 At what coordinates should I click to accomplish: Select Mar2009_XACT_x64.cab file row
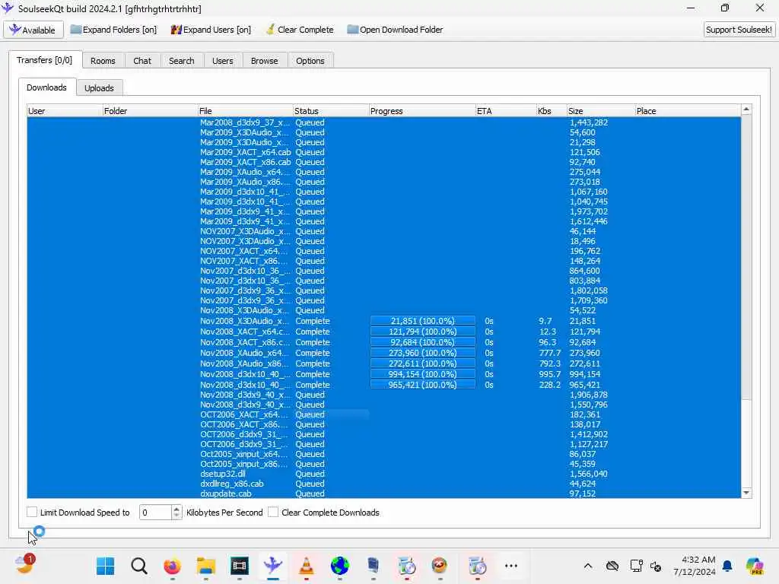pos(383,152)
